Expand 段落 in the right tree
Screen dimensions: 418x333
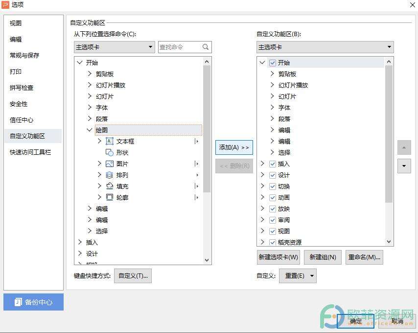pyautogui.click(x=272, y=119)
